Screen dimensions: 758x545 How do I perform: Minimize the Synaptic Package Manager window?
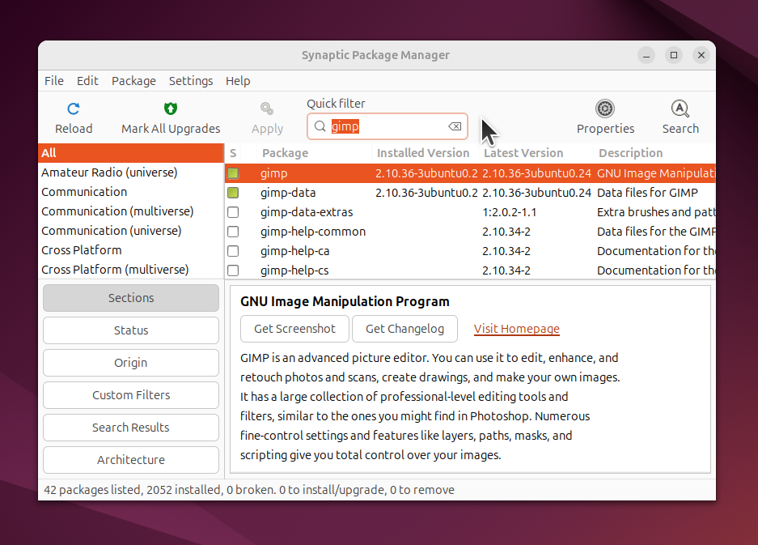tap(646, 55)
